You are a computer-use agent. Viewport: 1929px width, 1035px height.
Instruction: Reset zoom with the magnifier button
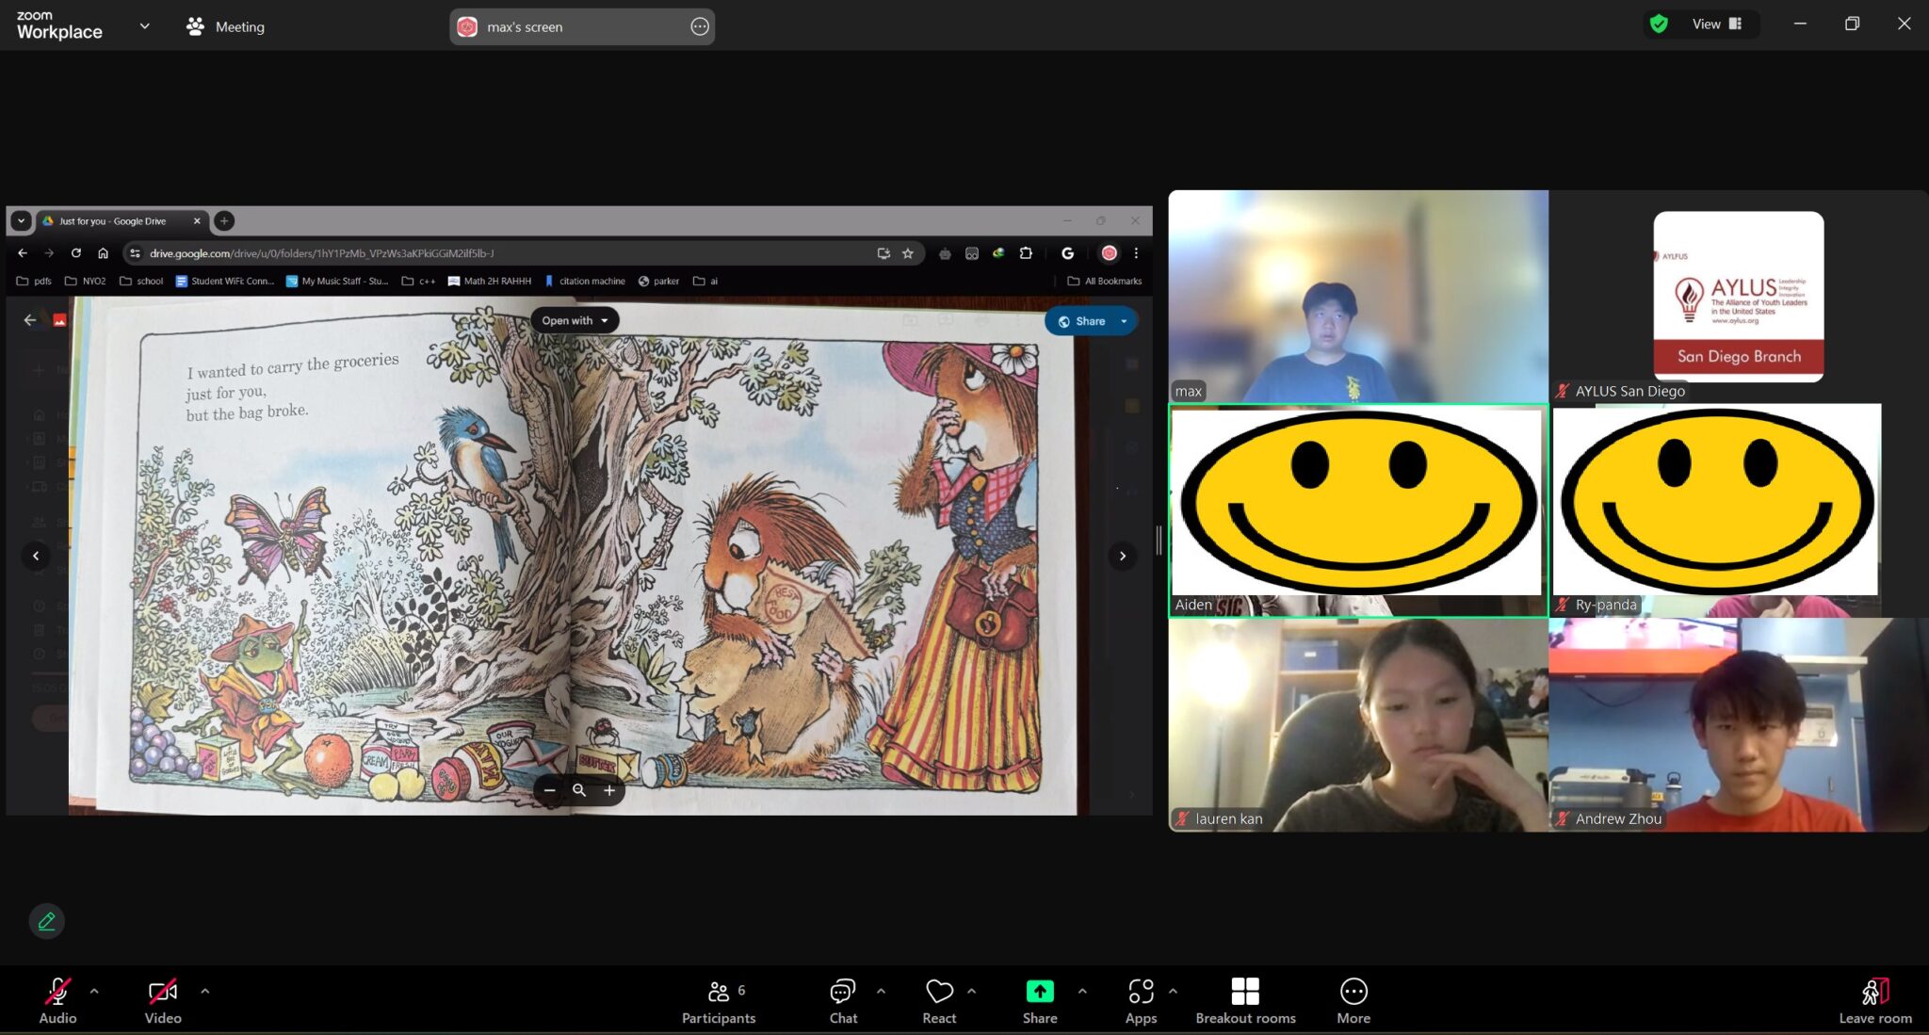[579, 790]
